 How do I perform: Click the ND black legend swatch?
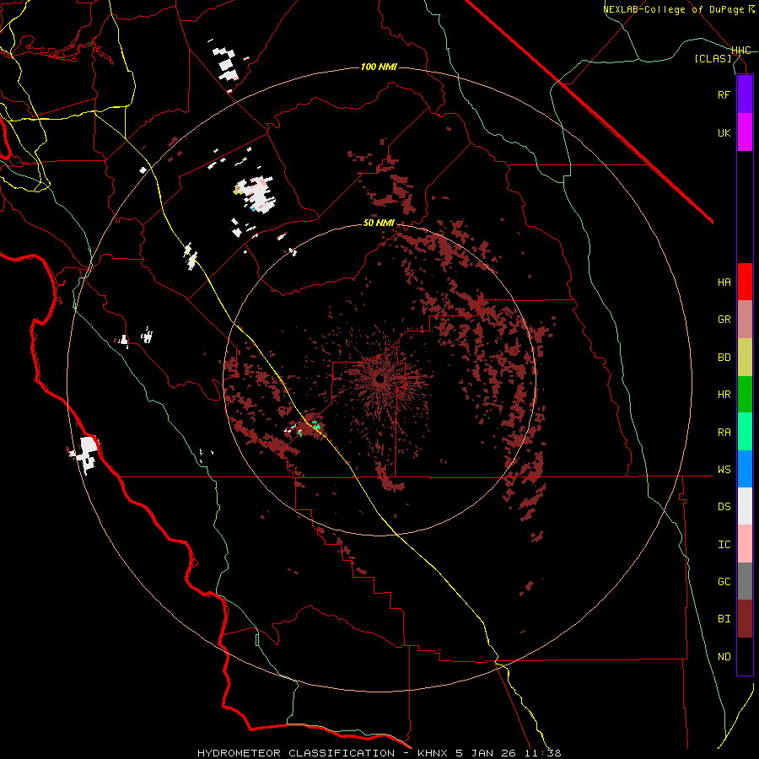[745, 656]
